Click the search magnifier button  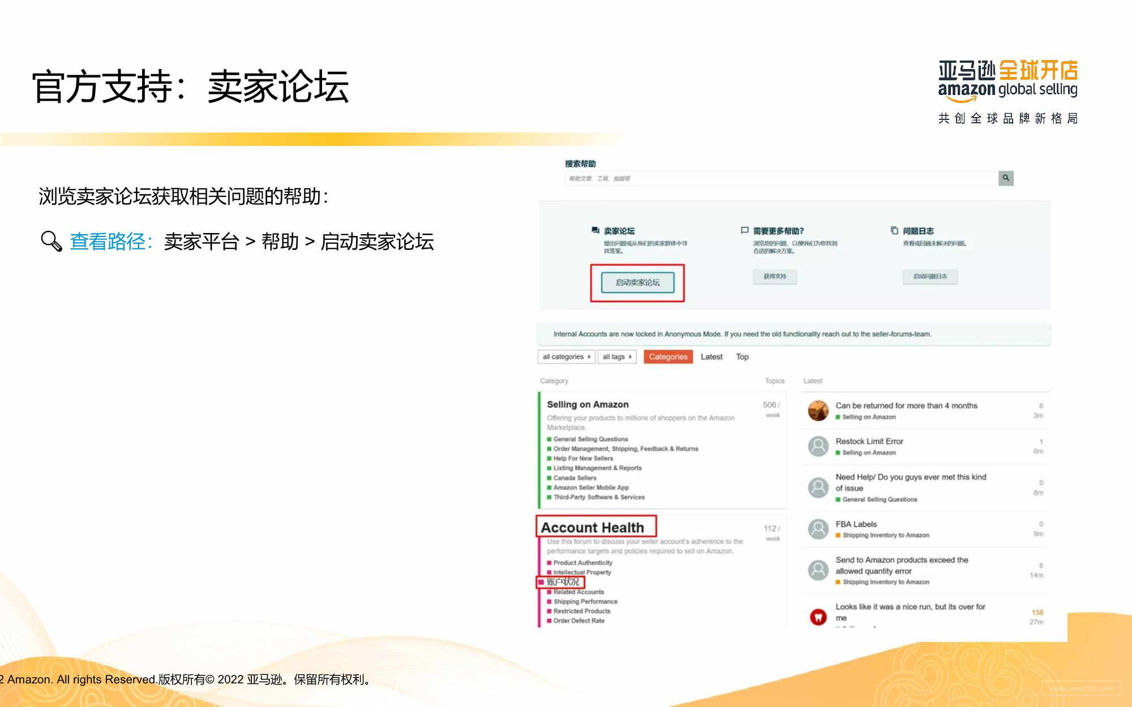tap(1006, 178)
